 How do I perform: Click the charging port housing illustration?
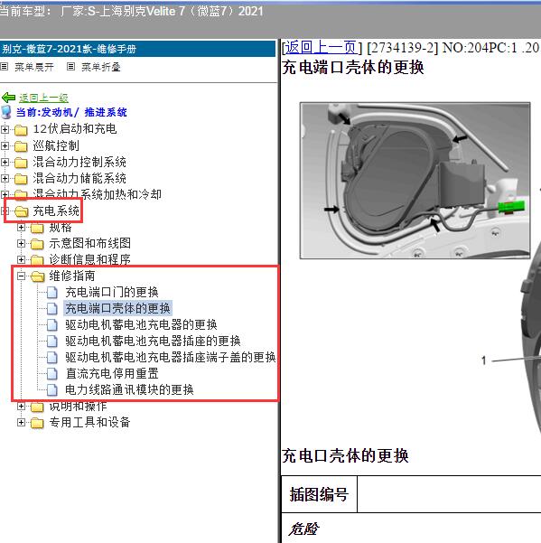pos(415,181)
